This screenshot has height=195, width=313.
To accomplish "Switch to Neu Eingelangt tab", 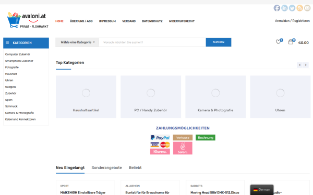I will [70, 168].
